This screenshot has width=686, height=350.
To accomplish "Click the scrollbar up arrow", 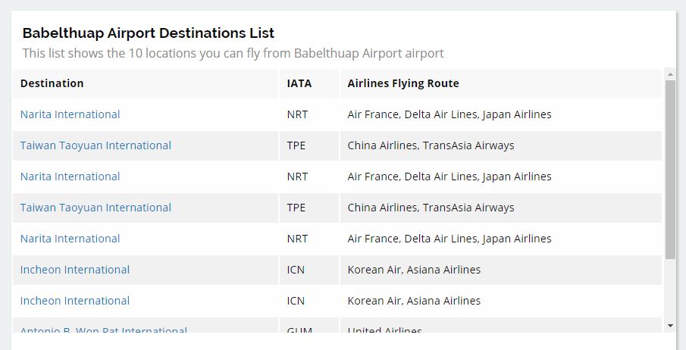I will (x=670, y=75).
